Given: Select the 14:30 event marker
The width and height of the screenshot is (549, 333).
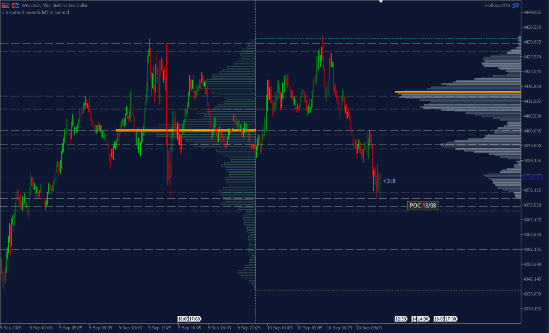Looking at the screenshot, I should (x=423, y=319).
